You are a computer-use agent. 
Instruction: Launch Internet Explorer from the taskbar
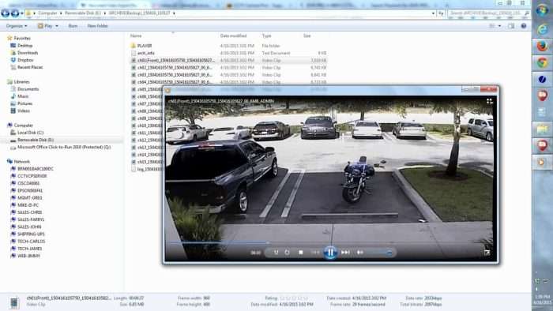coord(542,29)
